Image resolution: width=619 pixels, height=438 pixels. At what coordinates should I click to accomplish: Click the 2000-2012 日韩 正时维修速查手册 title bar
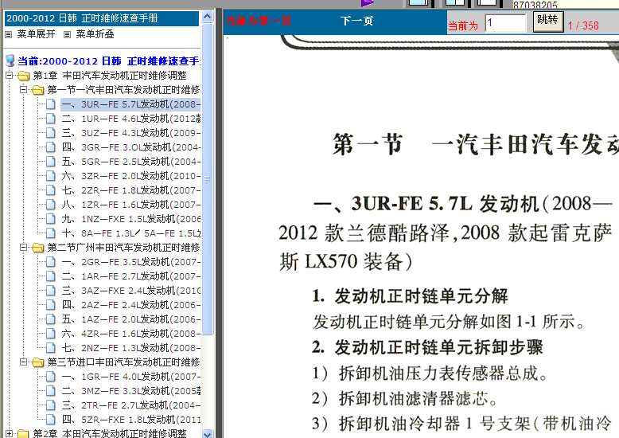click(102, 18)
